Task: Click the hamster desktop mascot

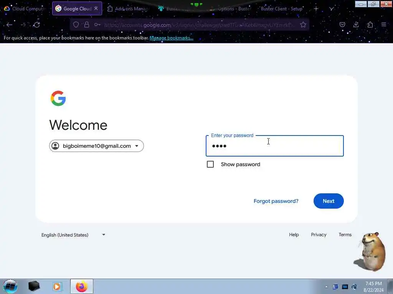Action: click(371, 252)
